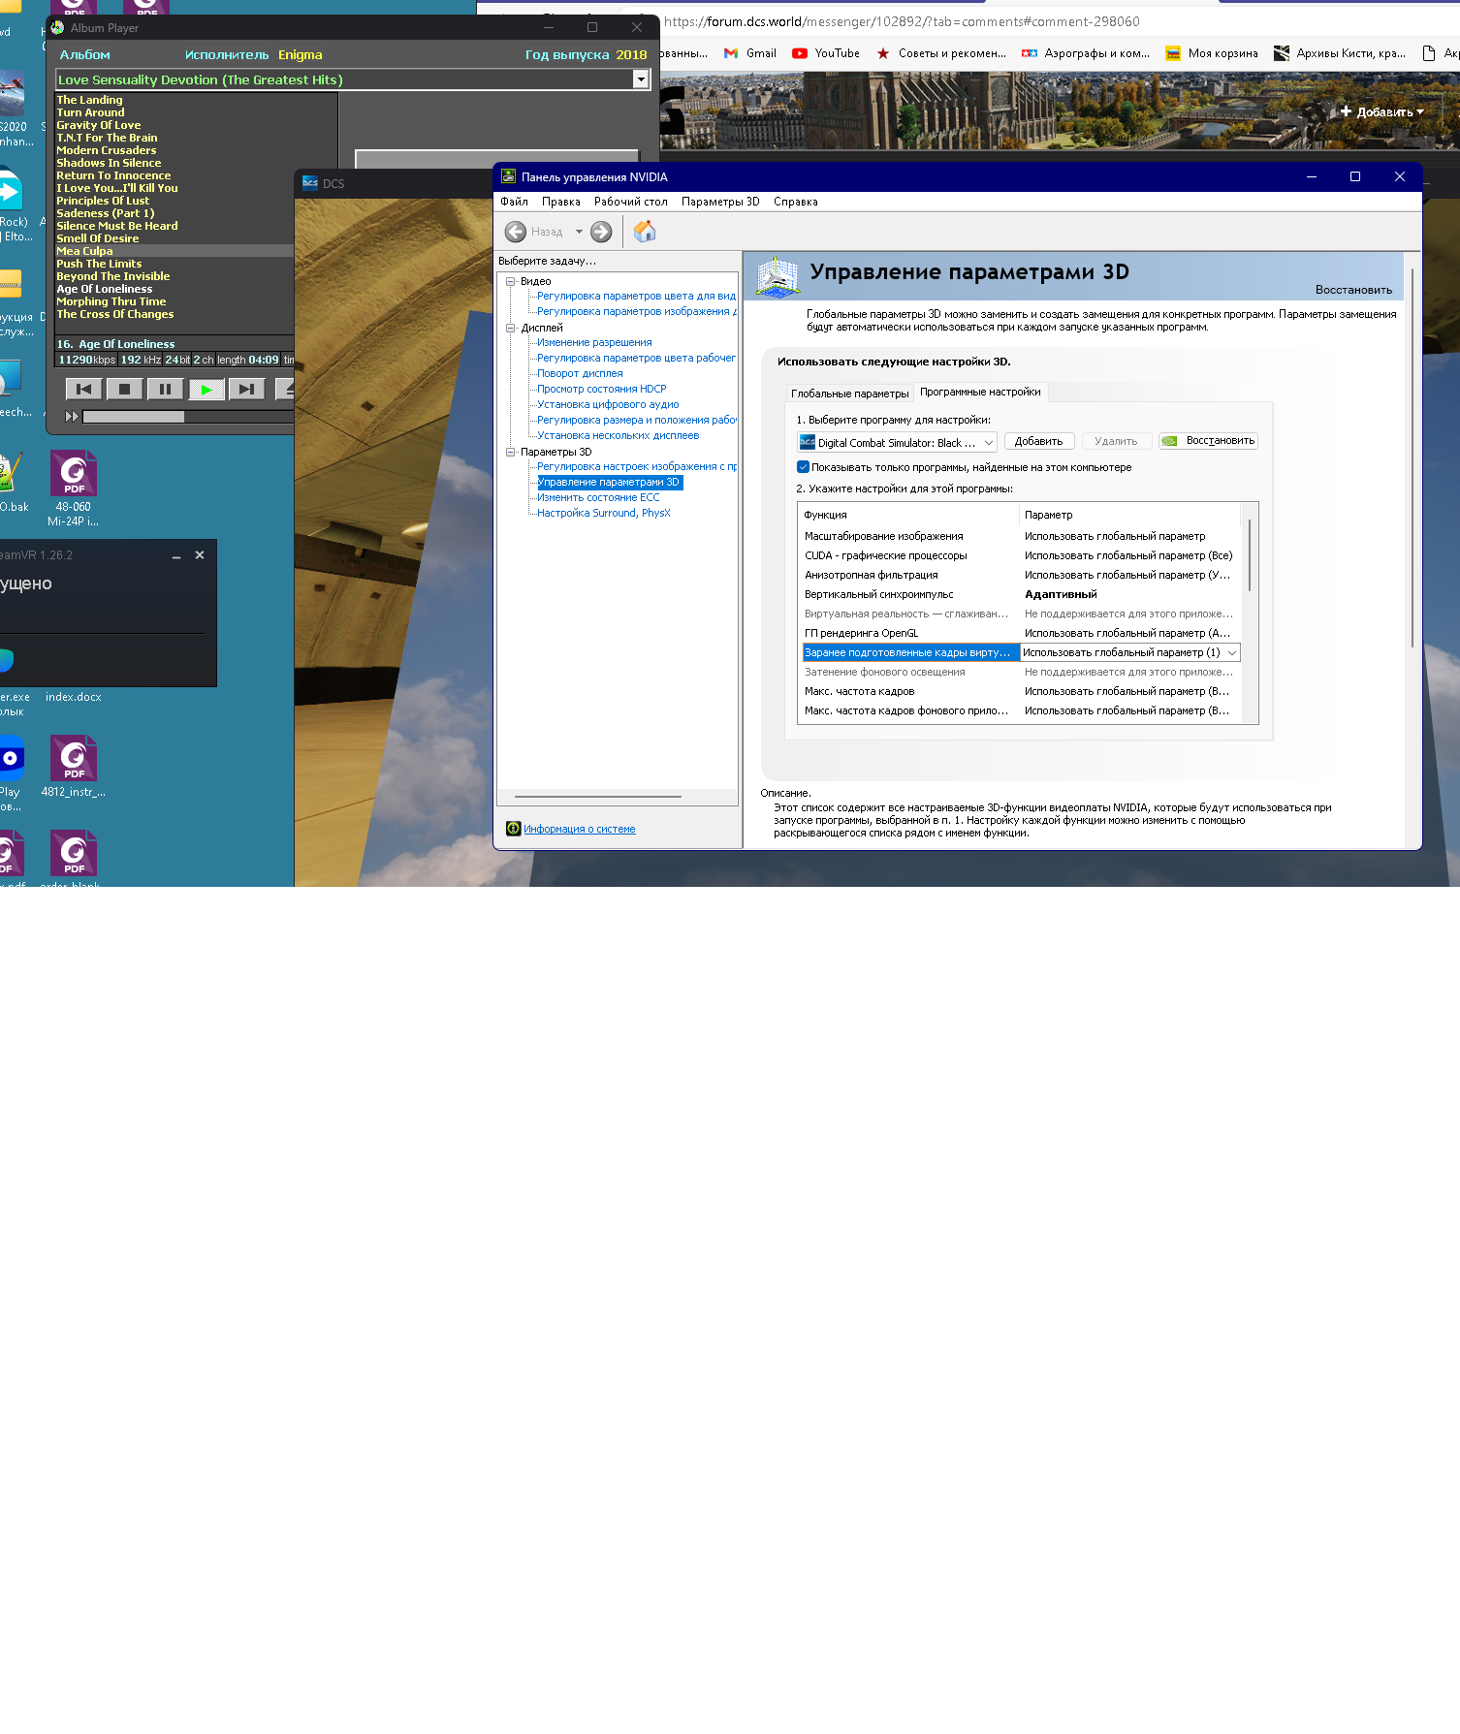This screenshot has width=1460, height=1734.
Task: Skip to next track in Album Player
Action: point(246,389)
